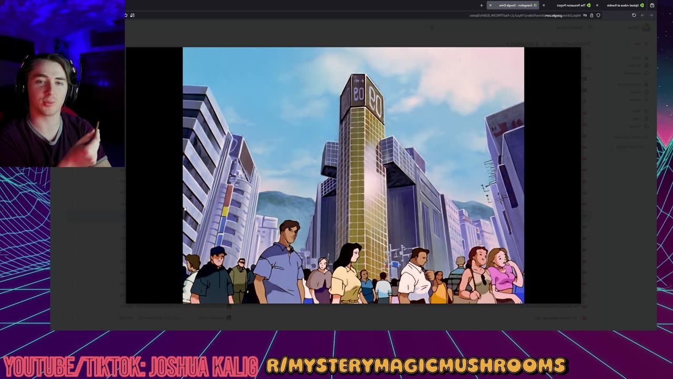Open the tracking protection shield icon
The height and width of the screenshot is (379, 673).
[x=598, y=15]
